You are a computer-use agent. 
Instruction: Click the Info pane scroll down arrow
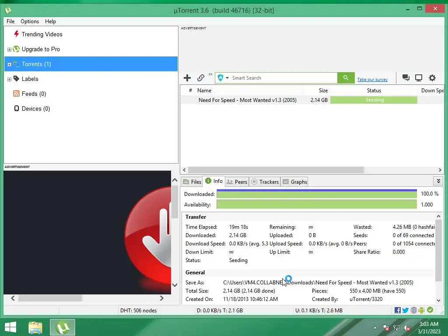click(438, 300)
